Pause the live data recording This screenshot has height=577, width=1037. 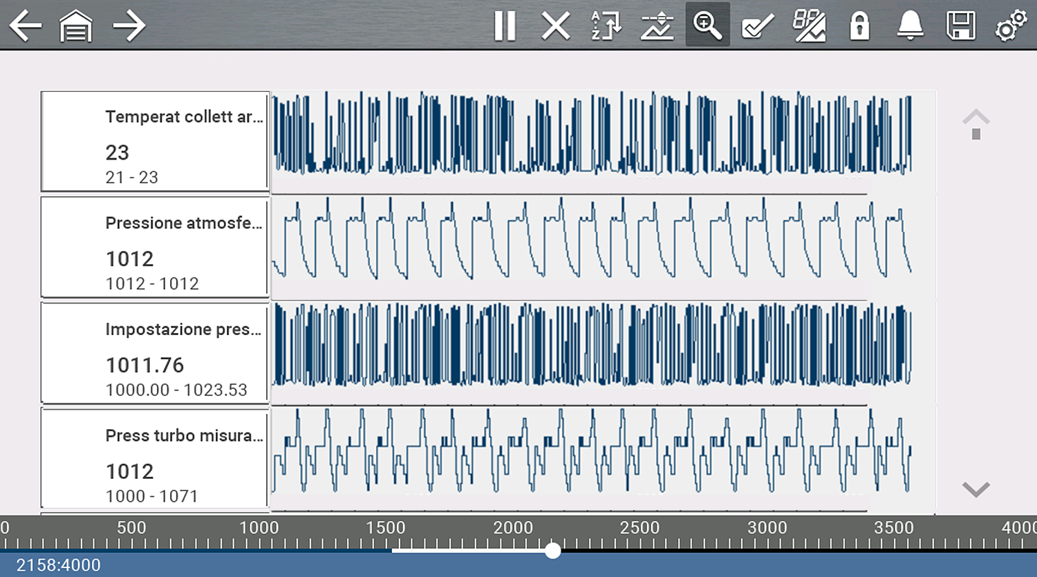pyautogui.click(x=505, y=26)
